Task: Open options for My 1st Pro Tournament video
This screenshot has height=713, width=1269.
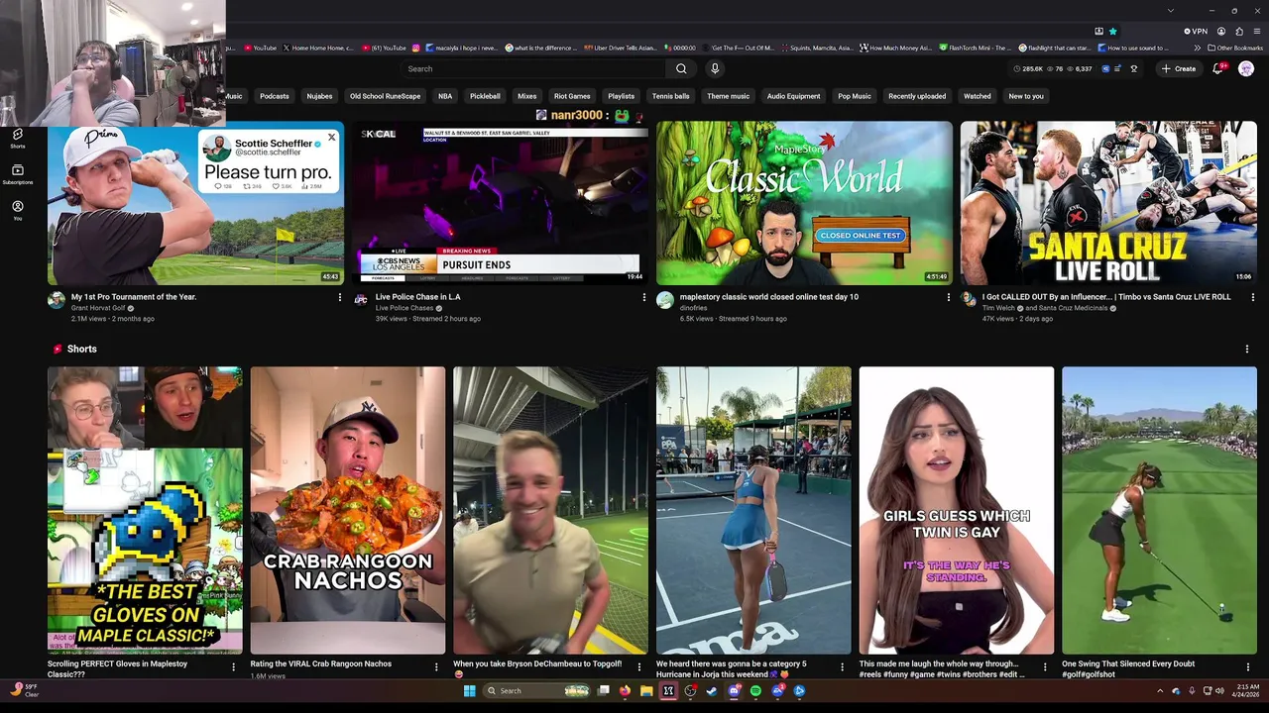Action: pos(340,297)
